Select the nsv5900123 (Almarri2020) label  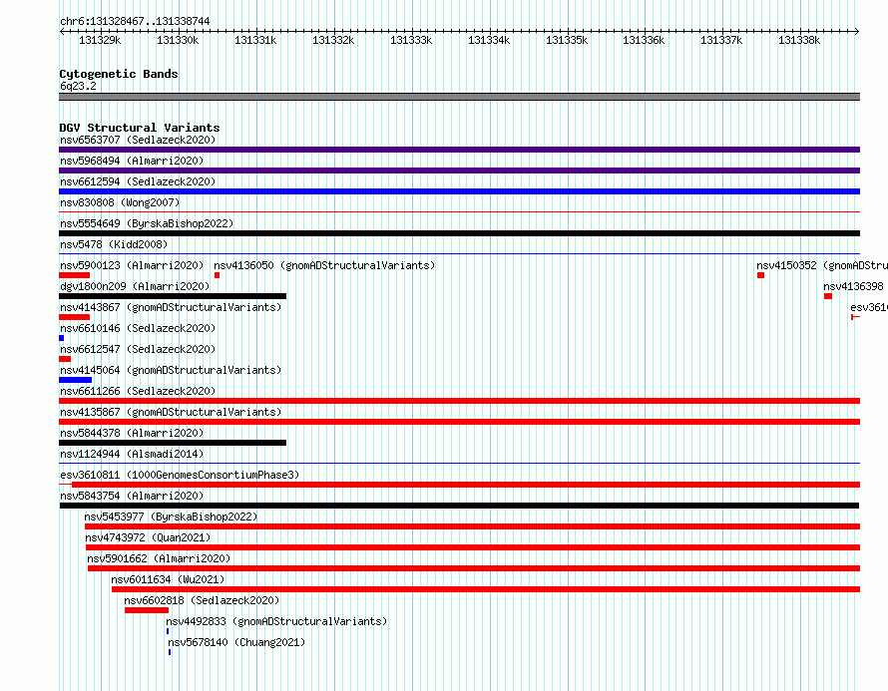point(132,265)
